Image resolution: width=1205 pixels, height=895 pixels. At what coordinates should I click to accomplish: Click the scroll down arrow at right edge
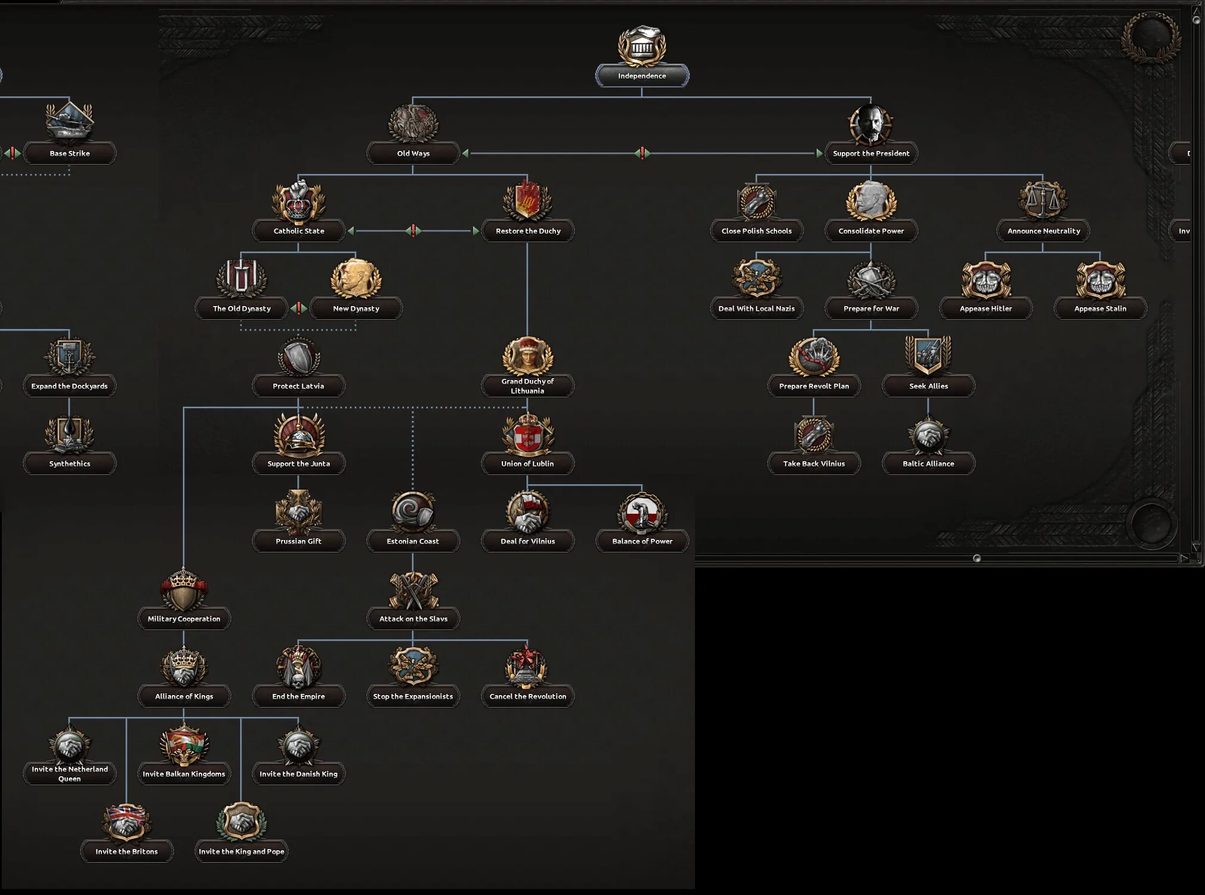[1196, 547]
